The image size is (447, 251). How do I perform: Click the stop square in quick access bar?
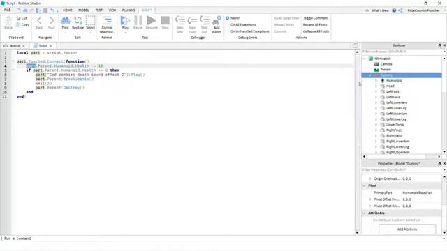[x=45, y=10]
